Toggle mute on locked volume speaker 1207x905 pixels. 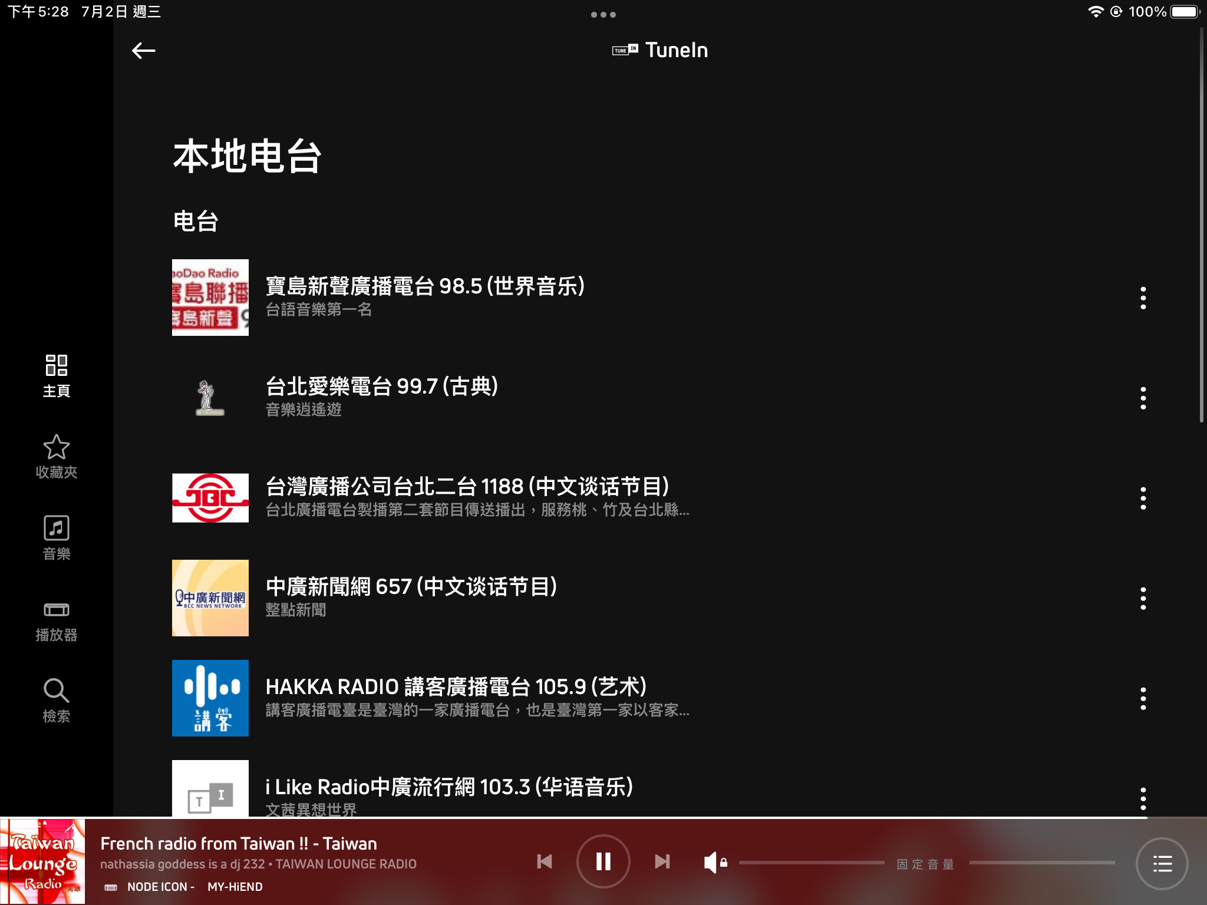tap(715, 863)
